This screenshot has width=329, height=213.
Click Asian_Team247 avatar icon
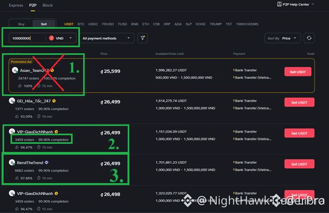coord(15,70)
